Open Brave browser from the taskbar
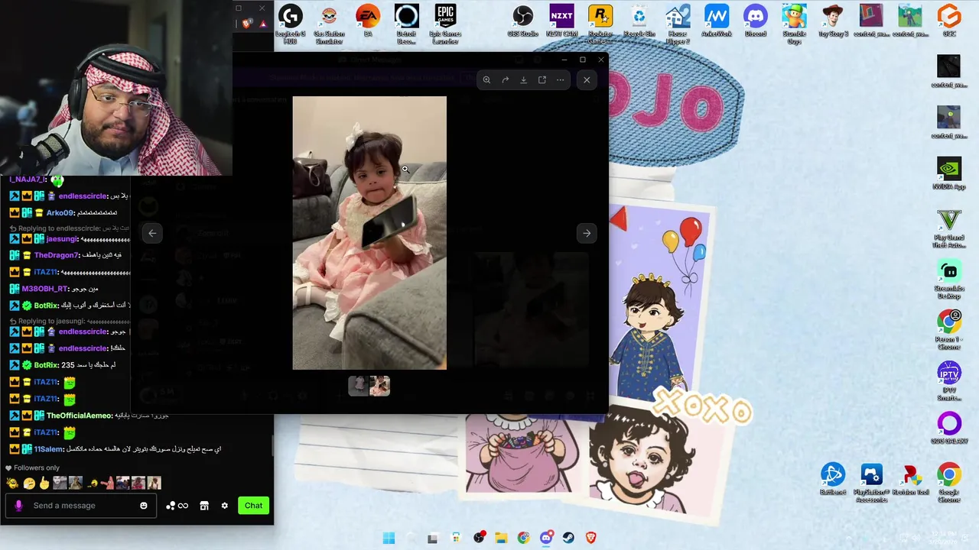The height and width of the screenshot is (550, 979). point(590,538)
